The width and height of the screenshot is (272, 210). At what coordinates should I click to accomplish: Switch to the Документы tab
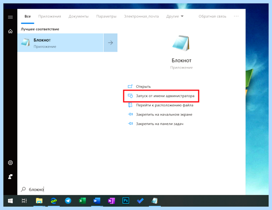(78, 16)
